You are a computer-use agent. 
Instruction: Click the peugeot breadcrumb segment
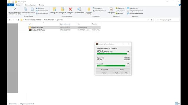point(60,20)
